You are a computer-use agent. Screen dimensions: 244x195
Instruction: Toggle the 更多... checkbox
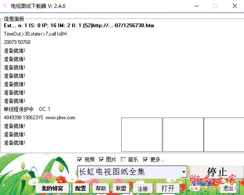[x=145, y=159]
